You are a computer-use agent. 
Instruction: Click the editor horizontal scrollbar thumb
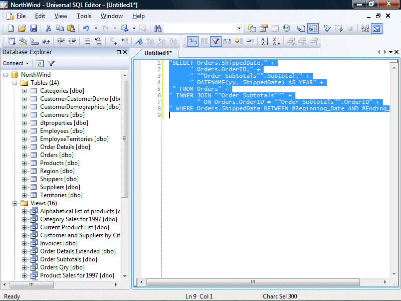(253, 282)
